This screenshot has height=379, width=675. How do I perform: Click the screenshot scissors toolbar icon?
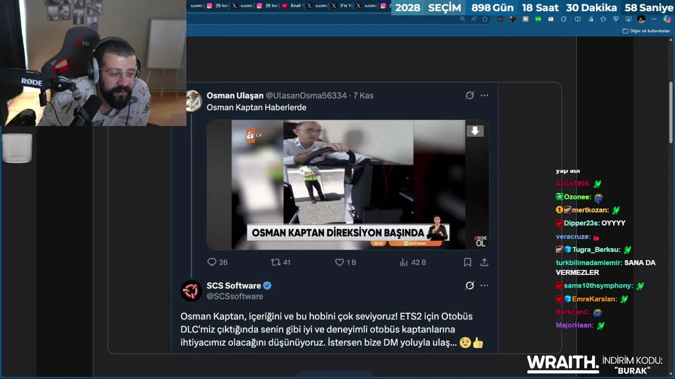pos(629,19)
